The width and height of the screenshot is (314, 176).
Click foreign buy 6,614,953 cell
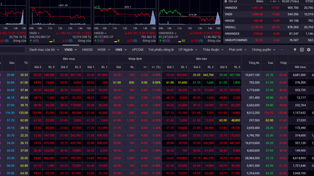tap(299, 158)
